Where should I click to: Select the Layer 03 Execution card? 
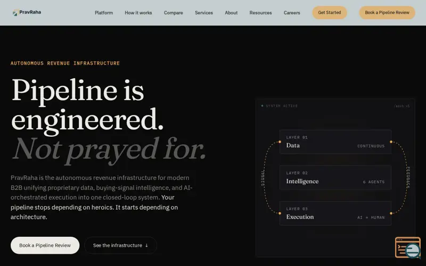pos(335,213)
